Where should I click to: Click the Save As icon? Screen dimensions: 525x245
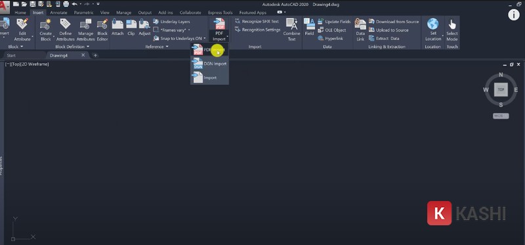(x=41, y=4)
